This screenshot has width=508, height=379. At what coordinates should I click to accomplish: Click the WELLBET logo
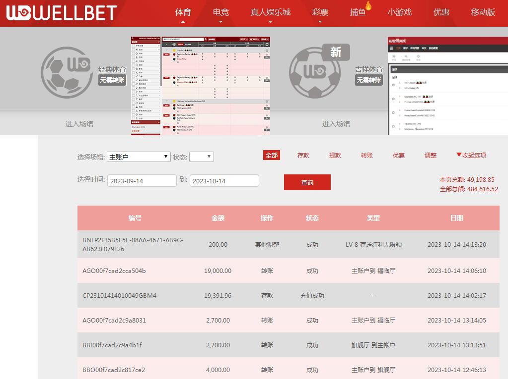tap(62, 13)
